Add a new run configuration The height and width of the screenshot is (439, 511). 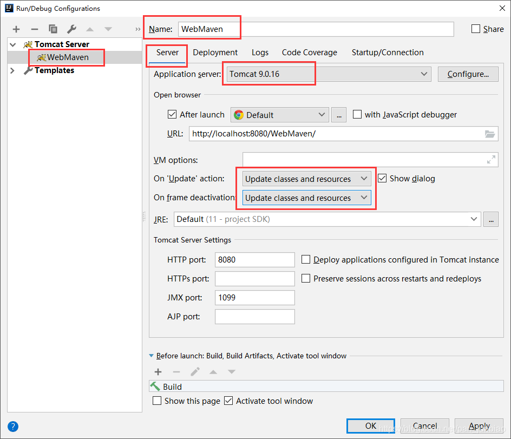pos(16,29)
